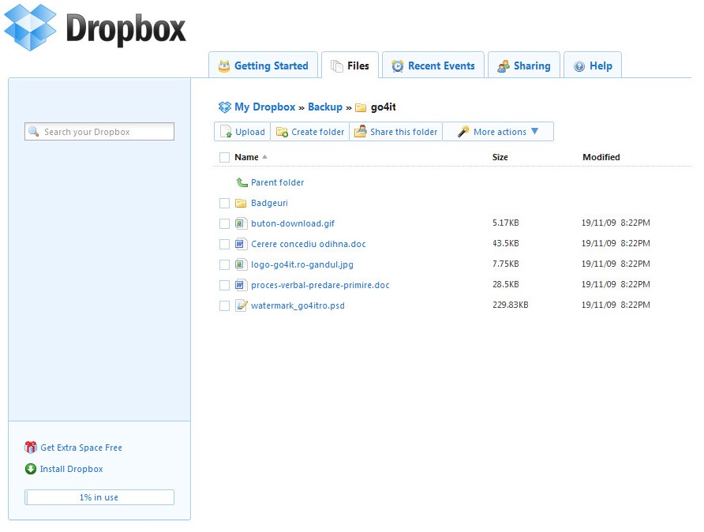Click the Share this folder icon
The height and width of the screenshot is (532, 704).
click(x=361, y=132)
